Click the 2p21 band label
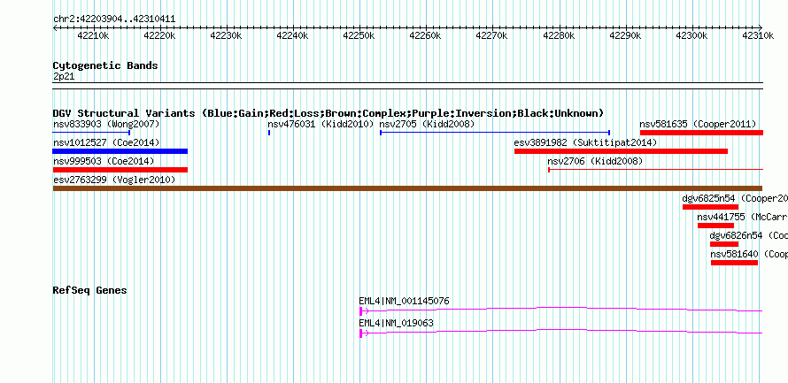 (64, 77)
